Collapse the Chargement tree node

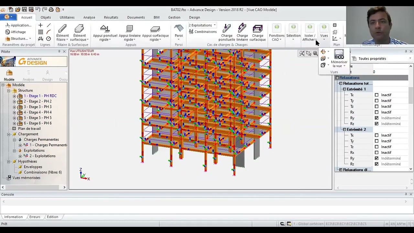click(x=9, y=134)
